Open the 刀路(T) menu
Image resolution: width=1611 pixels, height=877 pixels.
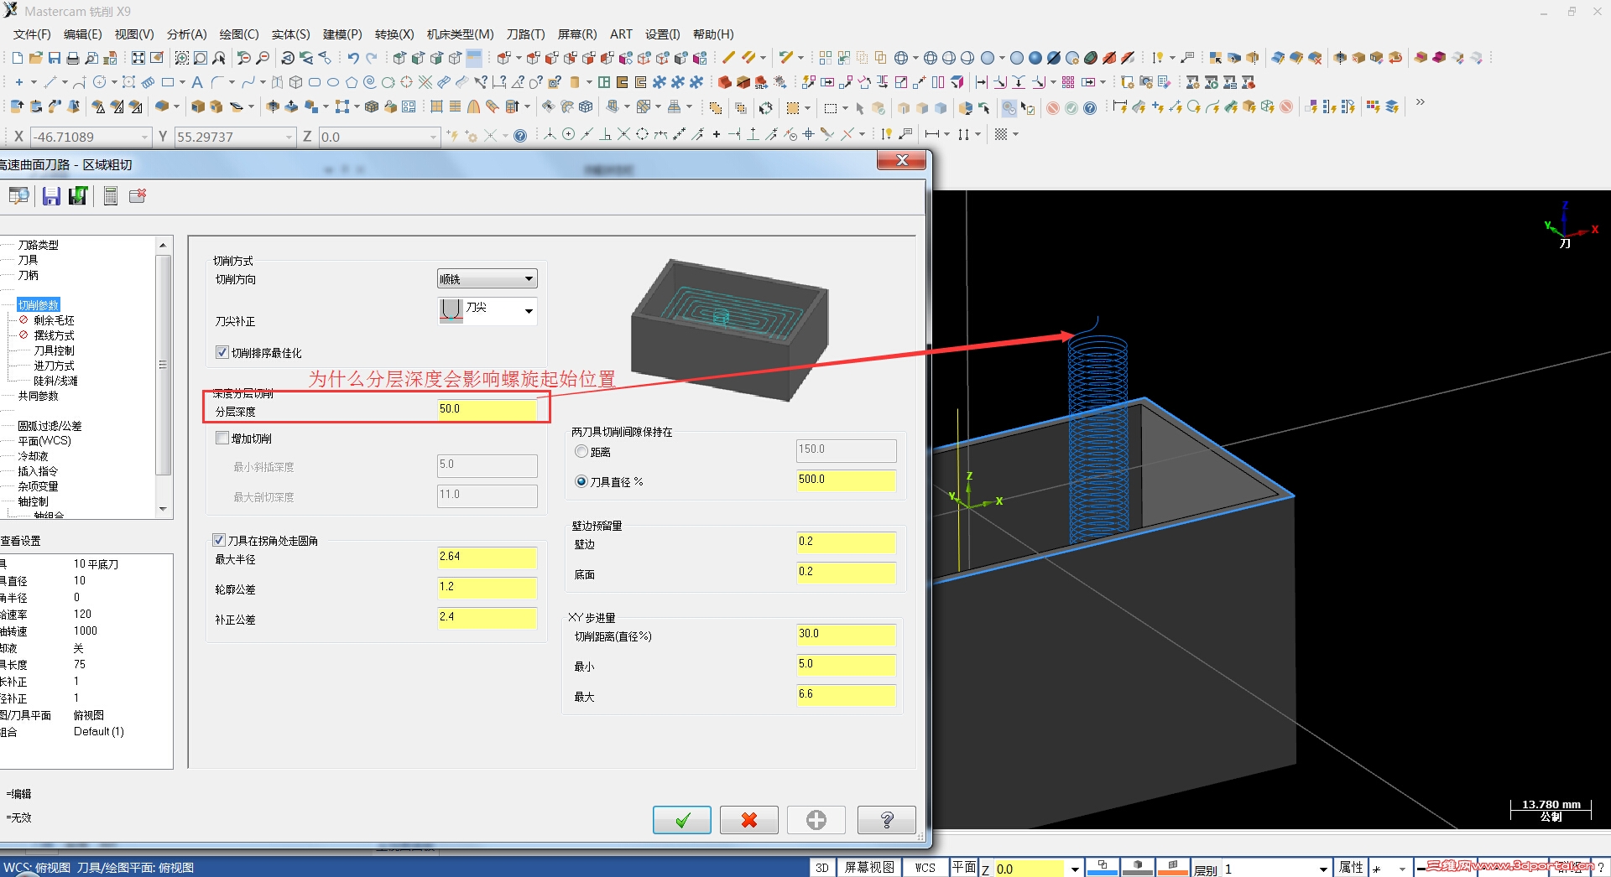[525, 34]
